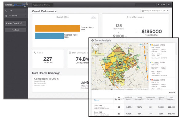Click the phone icon in the Calls card
The image size is (181, 120).
pos(35,52)
